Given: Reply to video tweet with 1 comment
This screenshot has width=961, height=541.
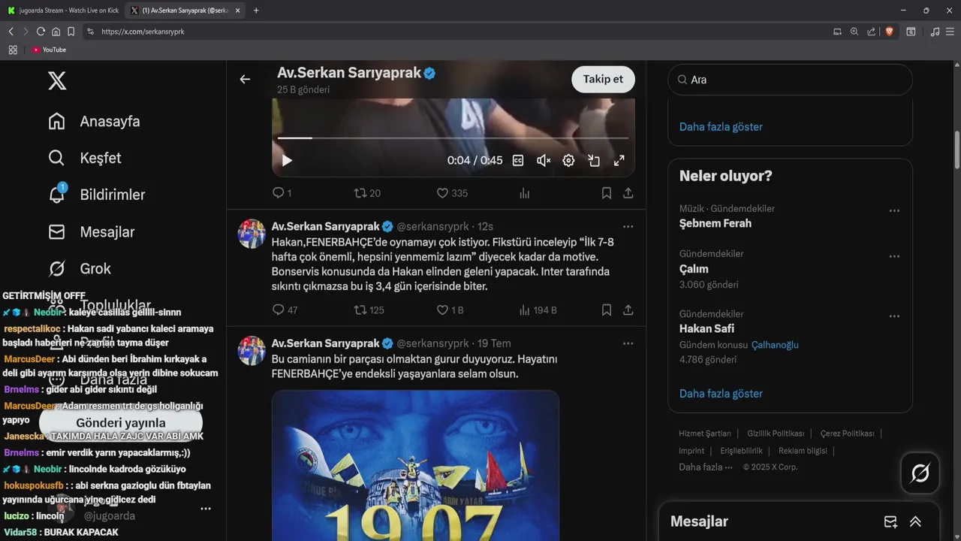Looking at the screenshot, I should 282,193.
